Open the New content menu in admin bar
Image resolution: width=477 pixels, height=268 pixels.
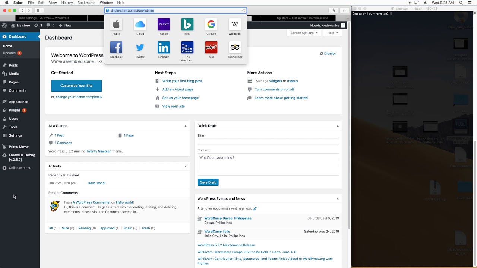coord(65,25)
